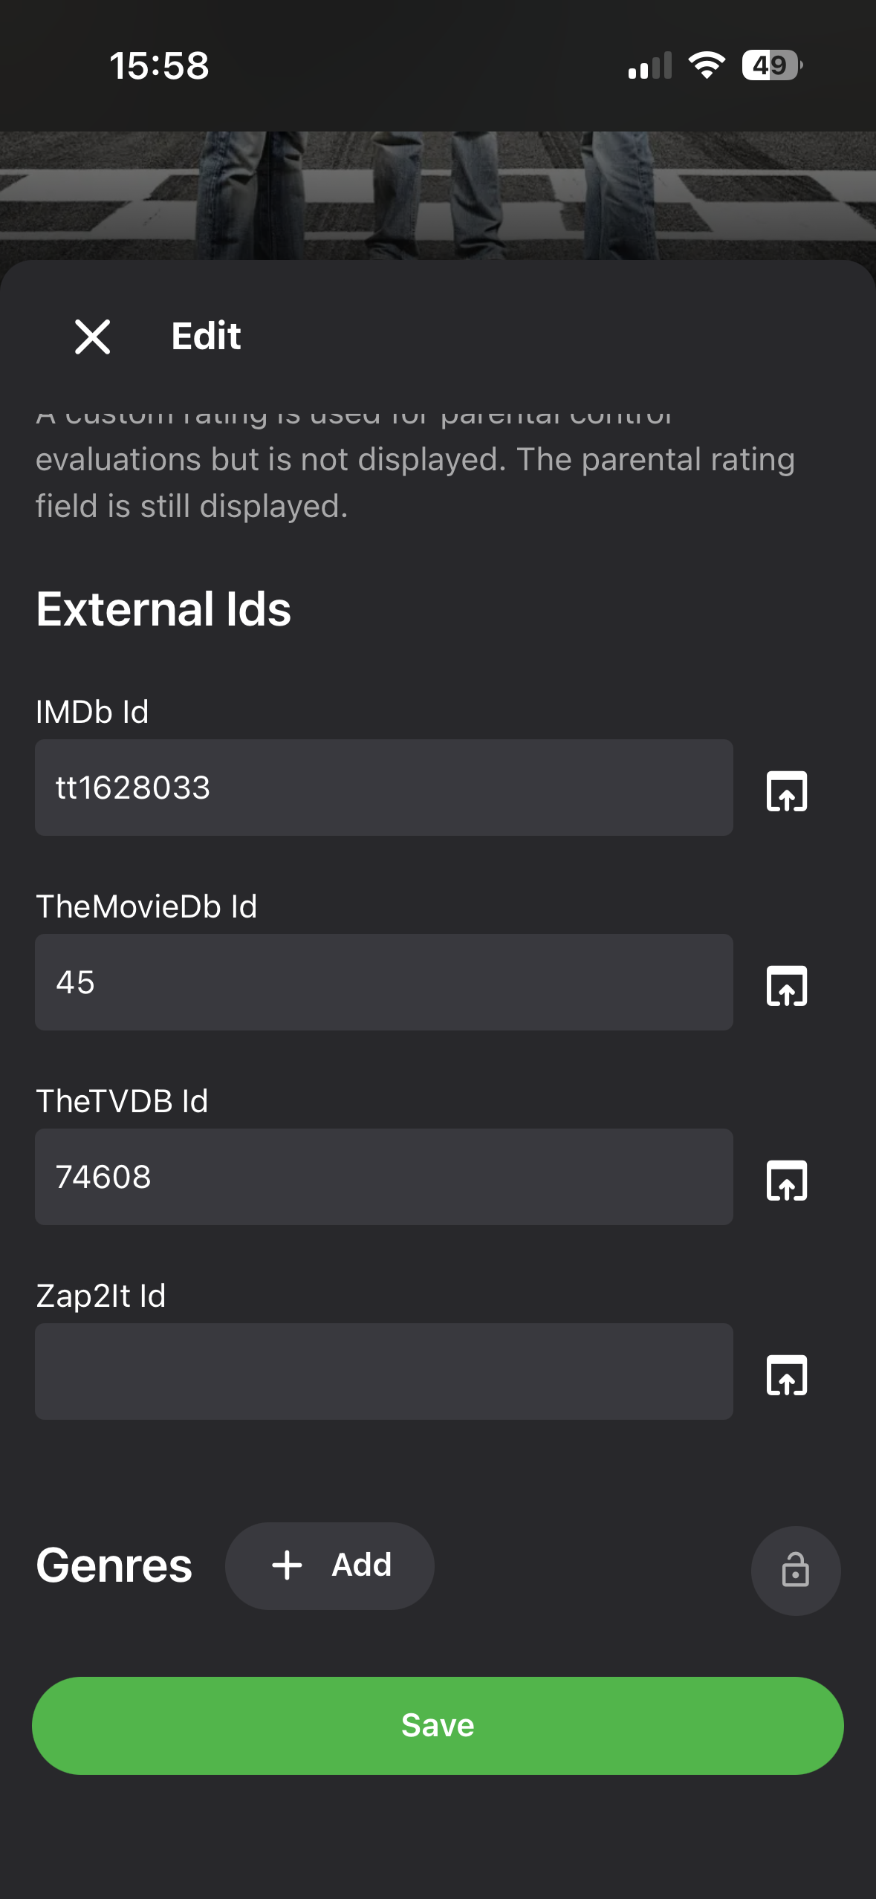This screenshot has width=876, height=1899.
Task: Focus the TheTVDB Id field showing 74608
Action: (x=384, y=1177)
